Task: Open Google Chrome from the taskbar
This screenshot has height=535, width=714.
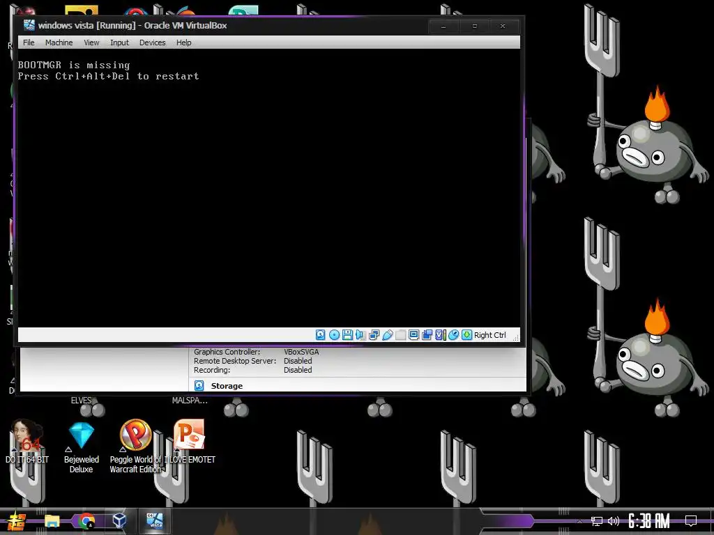Action: tap(86, 521)
